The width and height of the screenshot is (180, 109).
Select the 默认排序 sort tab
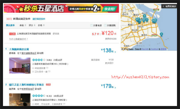[x=10, y=25]
